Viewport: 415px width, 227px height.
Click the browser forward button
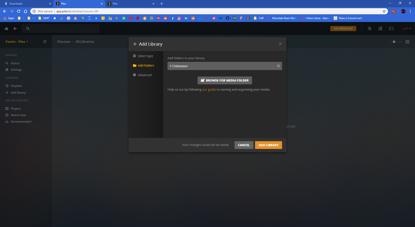[11, 11]
